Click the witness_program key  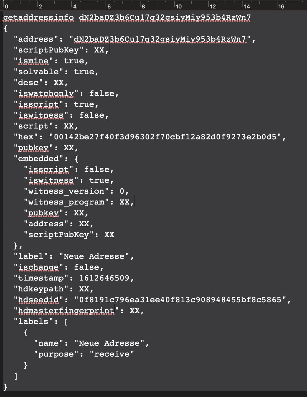tap(66, 202)
